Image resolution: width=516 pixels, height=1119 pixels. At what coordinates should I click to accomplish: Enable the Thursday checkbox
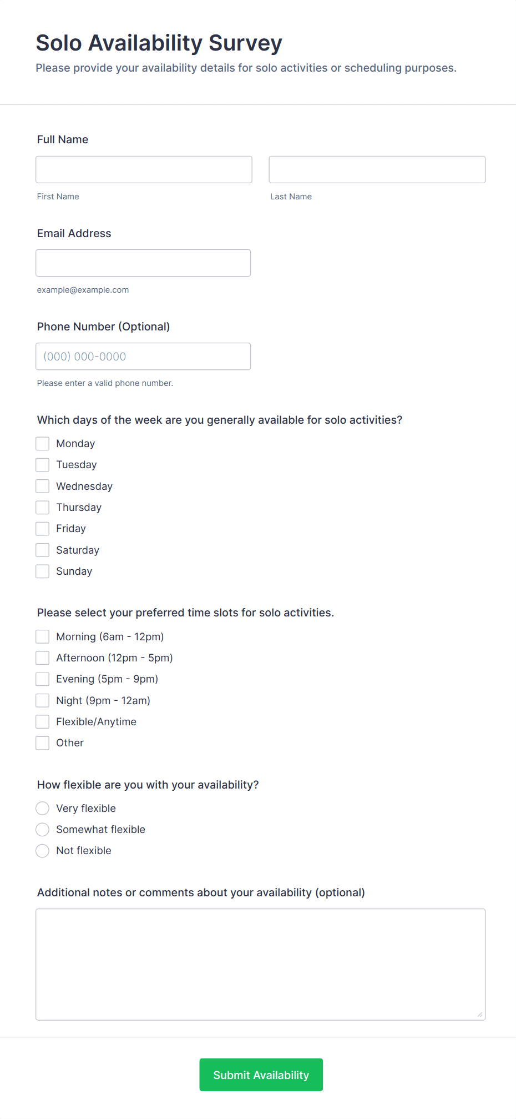click(43, 508)
